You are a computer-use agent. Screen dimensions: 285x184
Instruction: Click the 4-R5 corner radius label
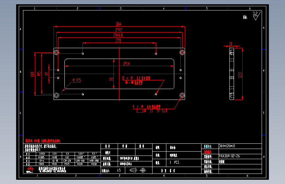[77, 80]
